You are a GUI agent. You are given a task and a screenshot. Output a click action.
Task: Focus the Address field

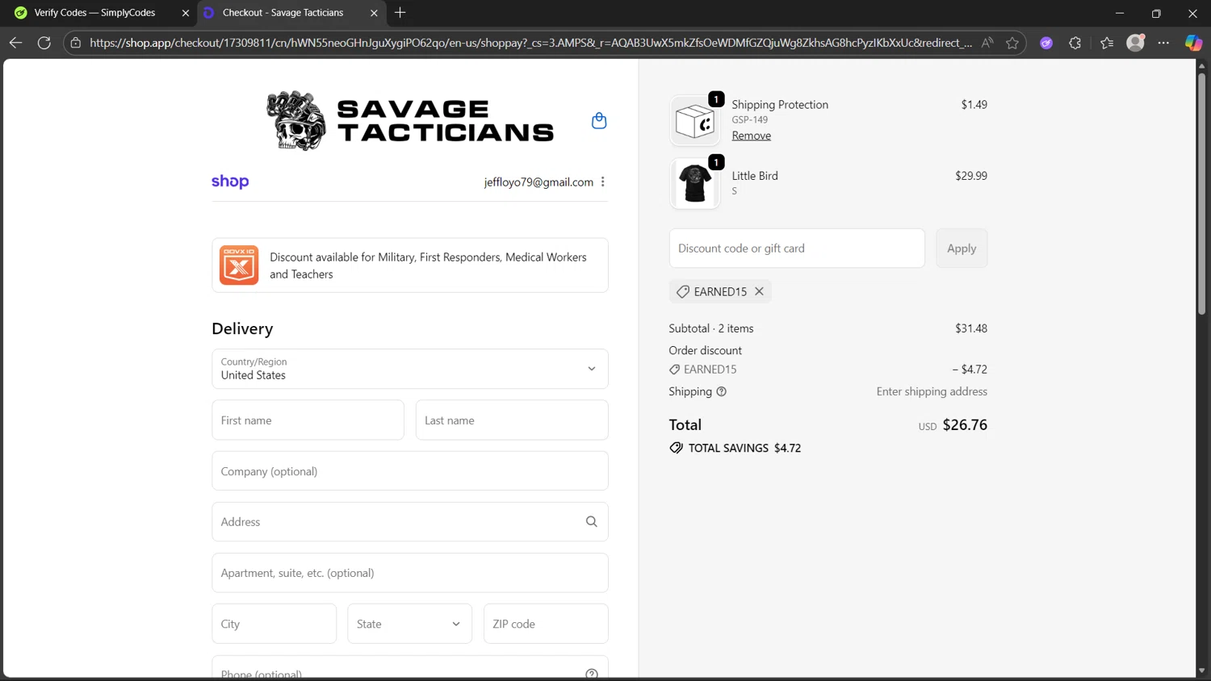click(410, 522)
